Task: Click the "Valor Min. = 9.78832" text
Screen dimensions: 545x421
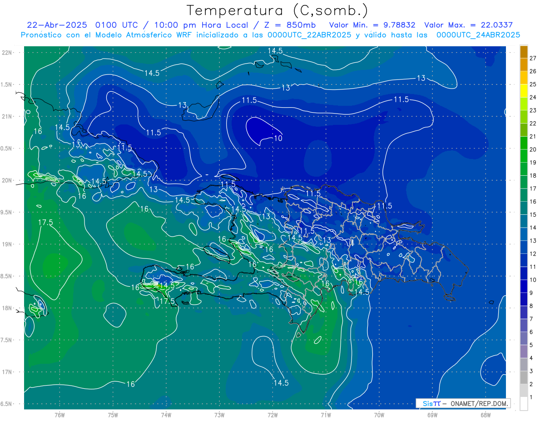Action: pos(372,25)
